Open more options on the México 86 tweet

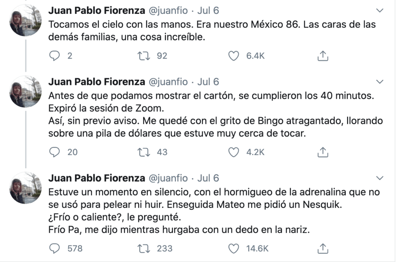[x=381, y=9]
